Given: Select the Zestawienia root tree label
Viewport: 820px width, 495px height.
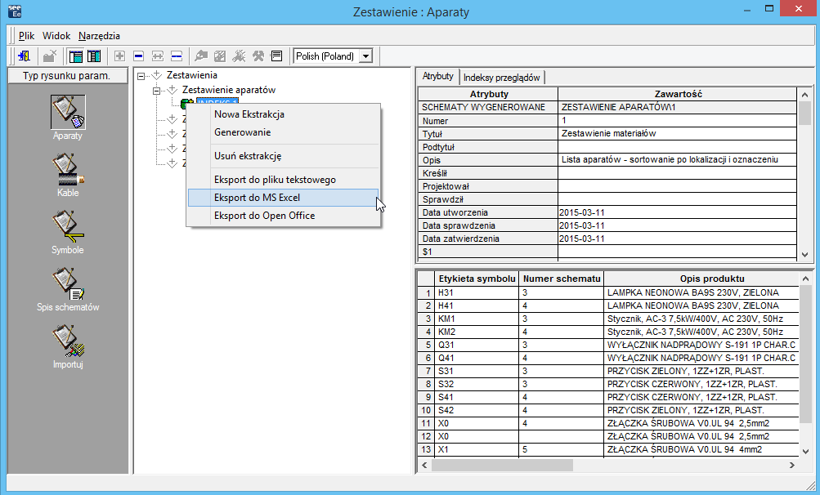Looking at the screenshot, I should pyautogui.click(x=192, y=75).
